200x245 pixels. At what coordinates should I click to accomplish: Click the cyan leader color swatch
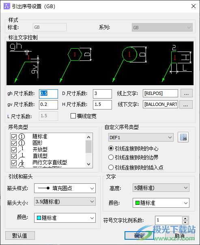coord(39,218)
